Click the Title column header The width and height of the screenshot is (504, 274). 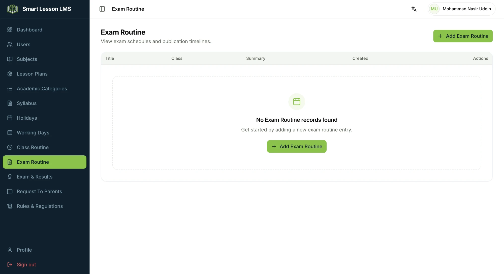(x=110, y=58)
